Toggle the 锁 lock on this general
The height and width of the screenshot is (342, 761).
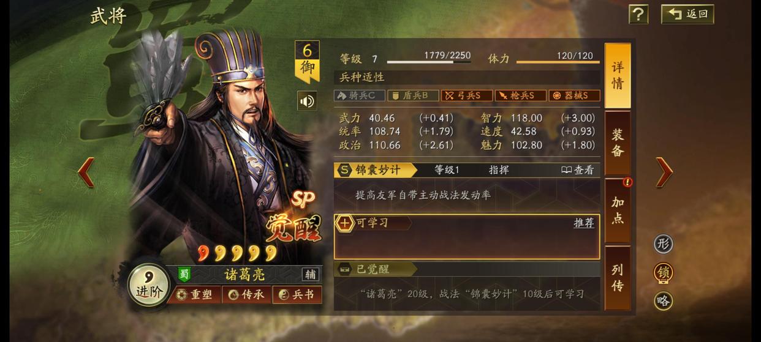click(x=663, y=273)
